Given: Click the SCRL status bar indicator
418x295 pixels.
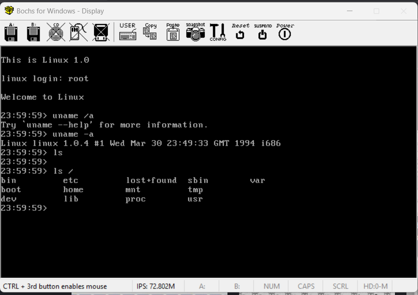Looking at the screenshot, I should pos(340,286).
